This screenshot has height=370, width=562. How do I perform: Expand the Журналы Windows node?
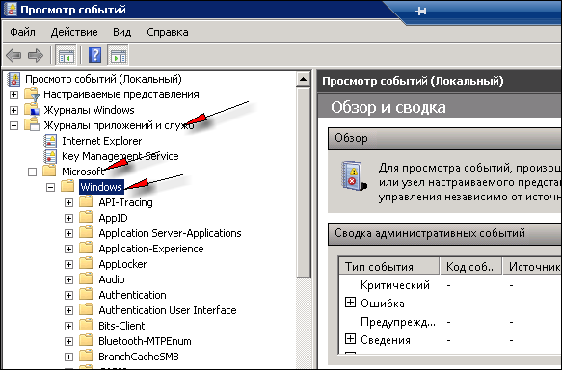coord(13,110)
